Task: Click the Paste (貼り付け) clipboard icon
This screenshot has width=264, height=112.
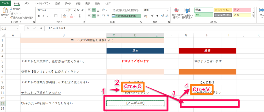Action: [5, 11]
